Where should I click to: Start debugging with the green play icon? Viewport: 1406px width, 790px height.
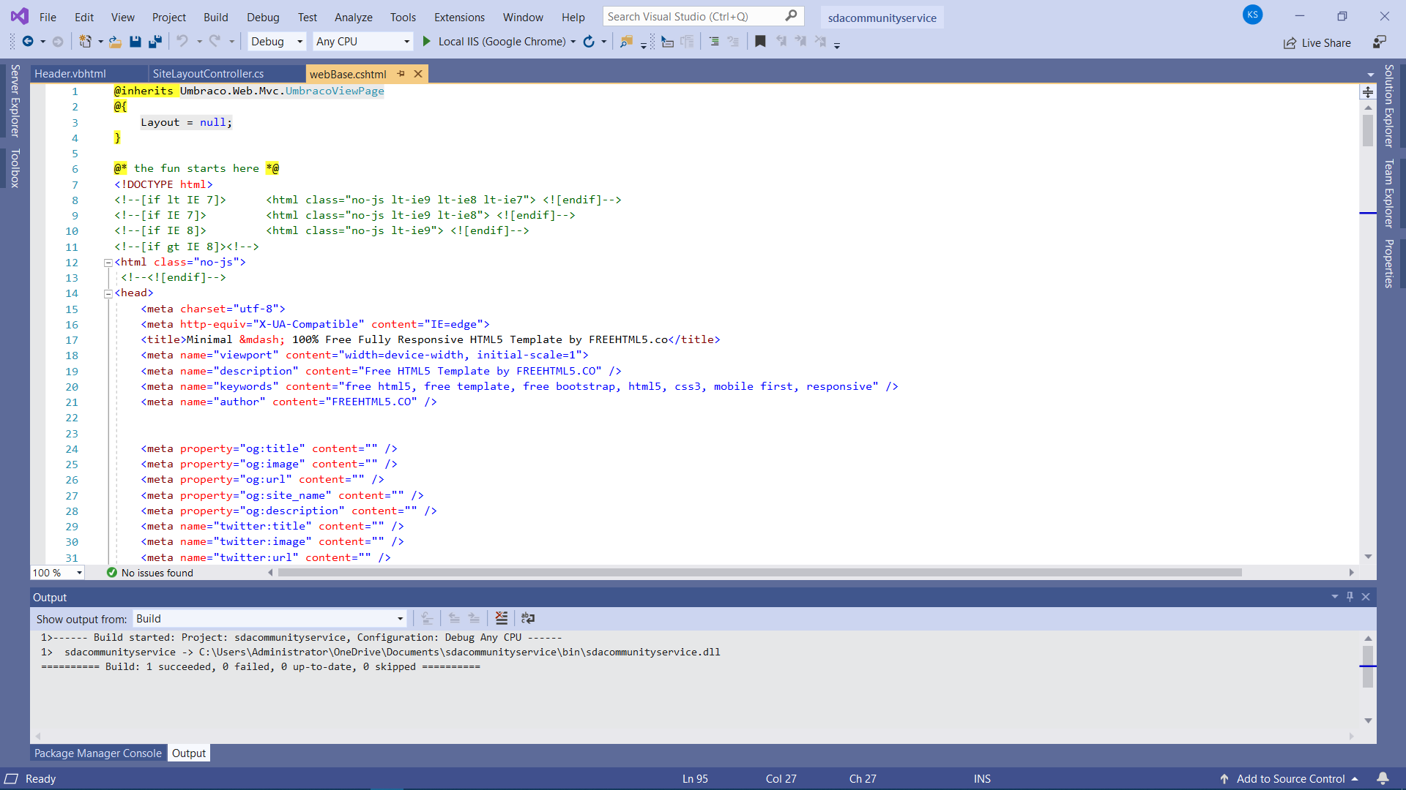pyautogui.click(x=426, y=42)
